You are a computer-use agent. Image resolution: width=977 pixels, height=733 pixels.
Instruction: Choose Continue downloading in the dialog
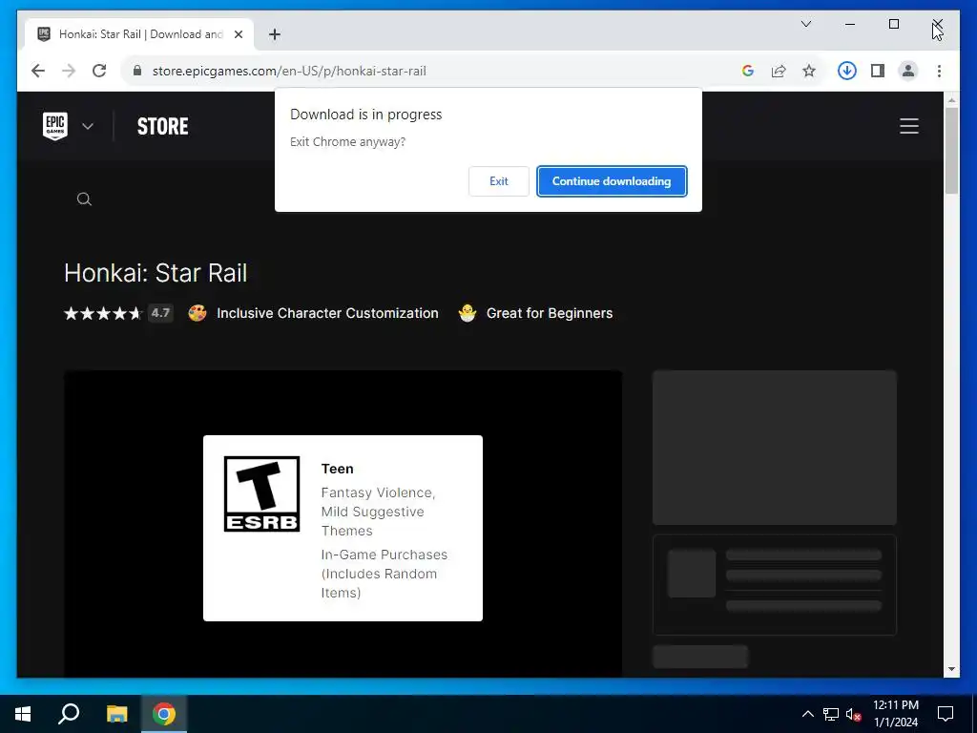pos(612,181)
